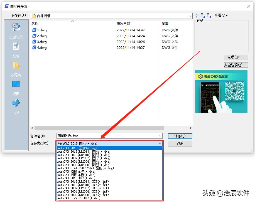Choose AutoCAD 2013(LT2013) 图形(*.dwg) option
Image resolution: width=255 pixels, height=202 pixels.
[x=110, y=151]
